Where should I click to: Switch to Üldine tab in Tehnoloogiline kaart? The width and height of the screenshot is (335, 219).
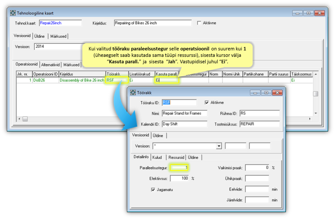click(40, 36)
